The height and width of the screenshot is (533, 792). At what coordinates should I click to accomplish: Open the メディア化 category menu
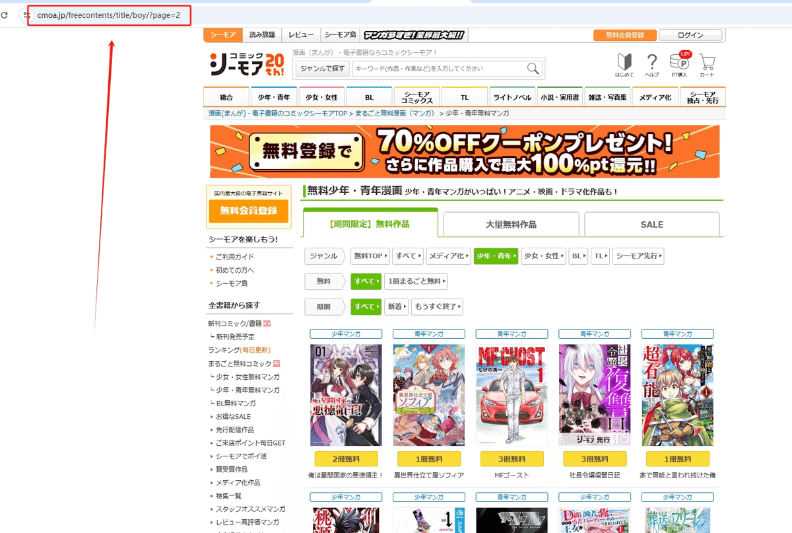[655, 97]
